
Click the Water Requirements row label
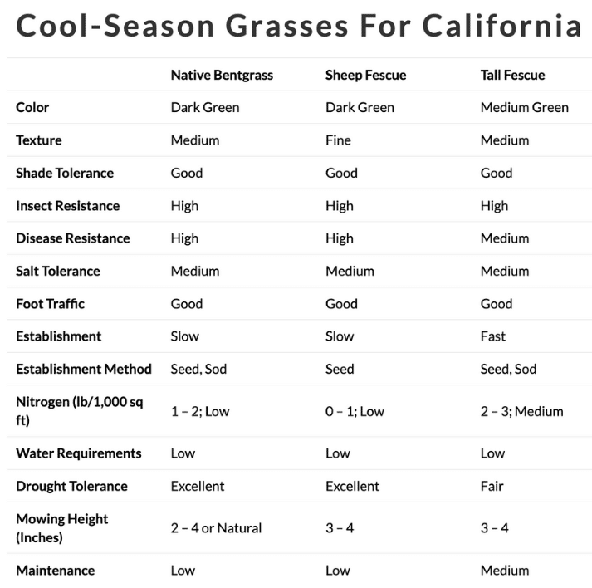point(79,453)
